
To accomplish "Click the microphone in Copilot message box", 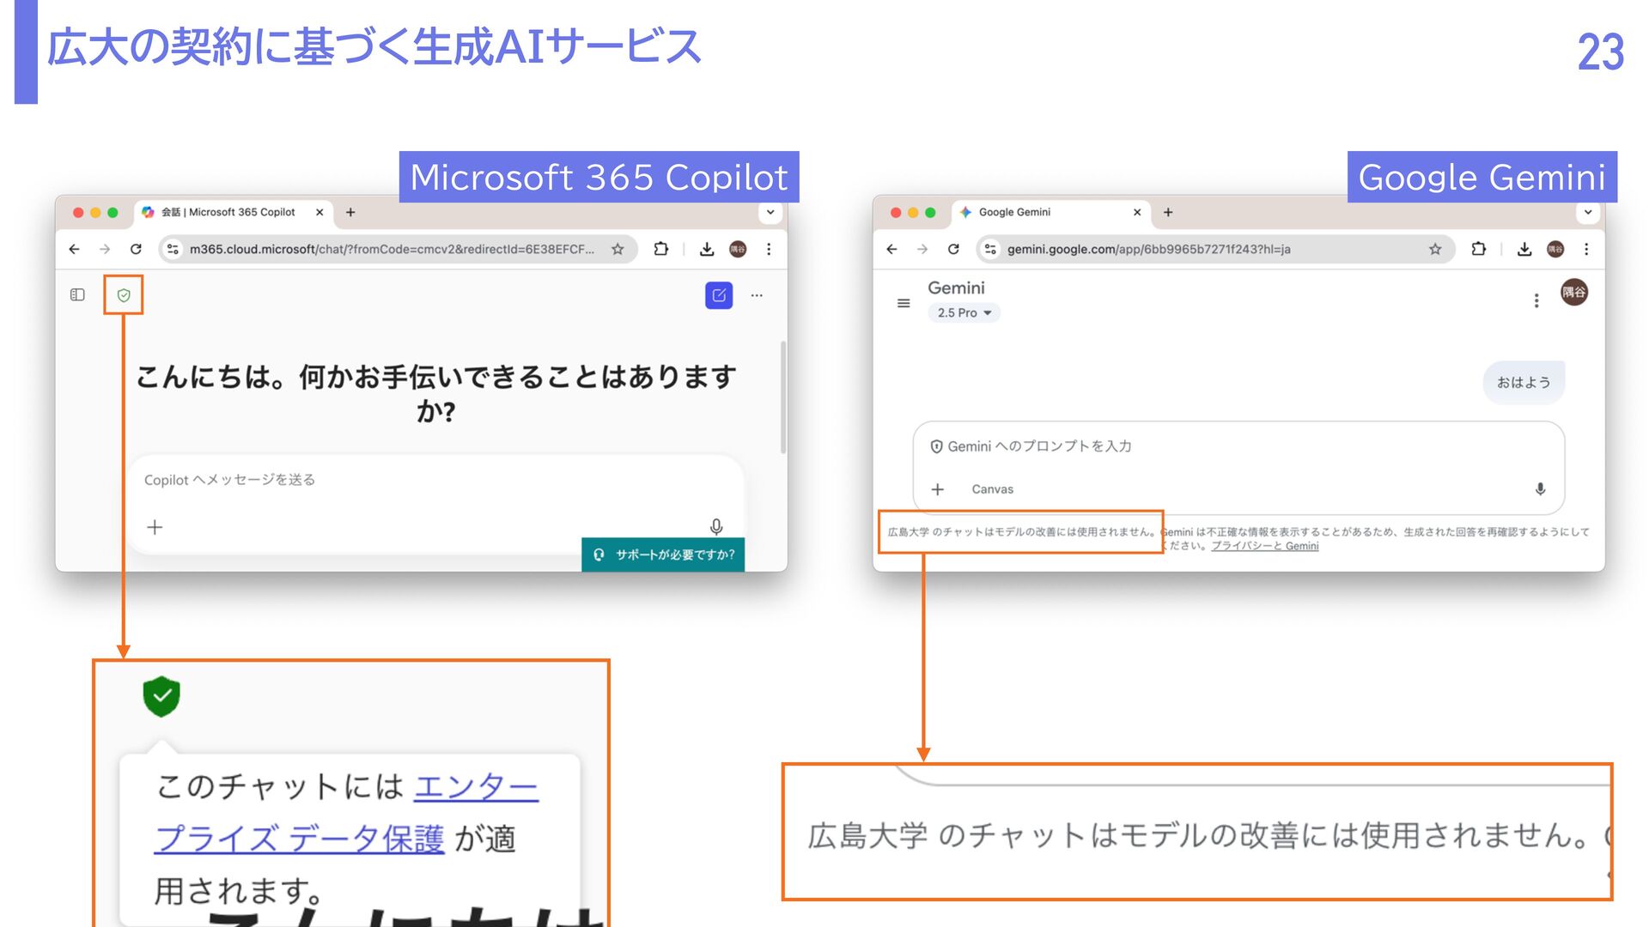I will 716,526.
